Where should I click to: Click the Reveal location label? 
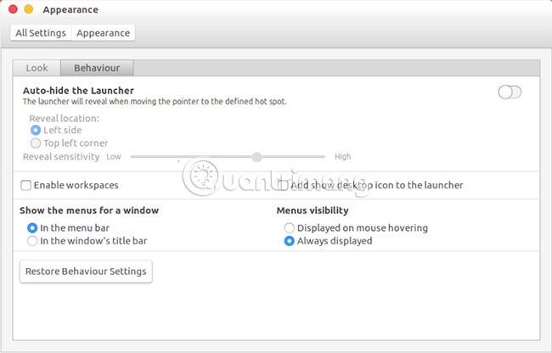coord(64,119)
